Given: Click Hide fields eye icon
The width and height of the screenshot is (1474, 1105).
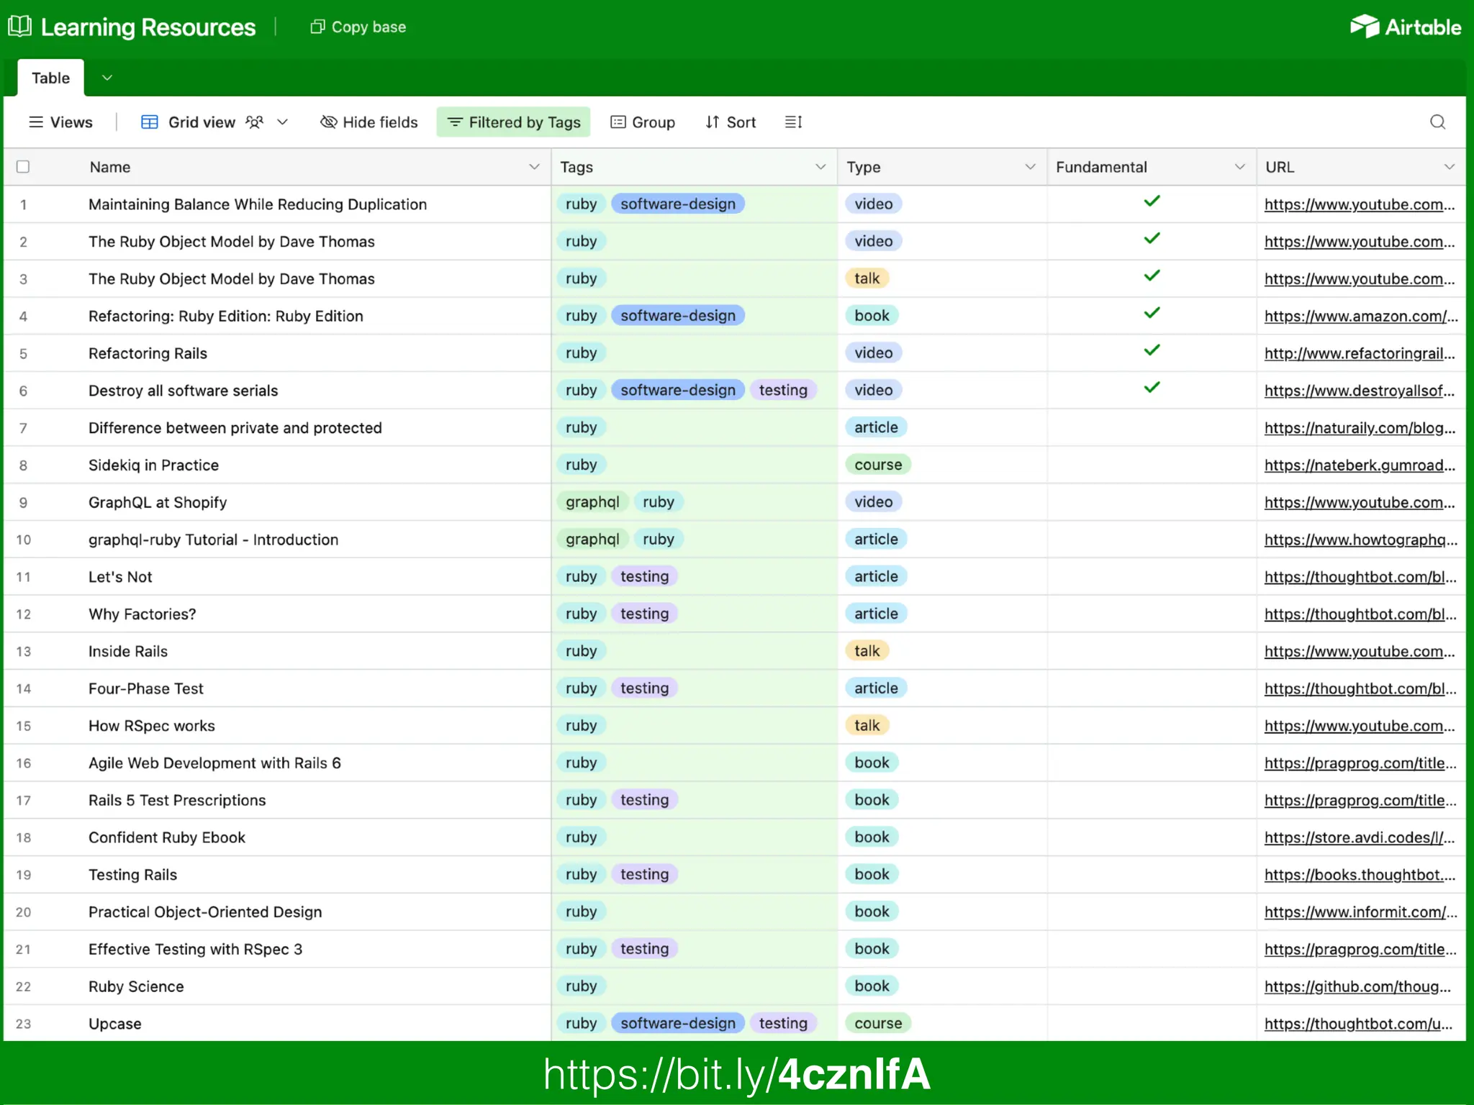Looking at the screenshot, I should click(x=328, y=122).
